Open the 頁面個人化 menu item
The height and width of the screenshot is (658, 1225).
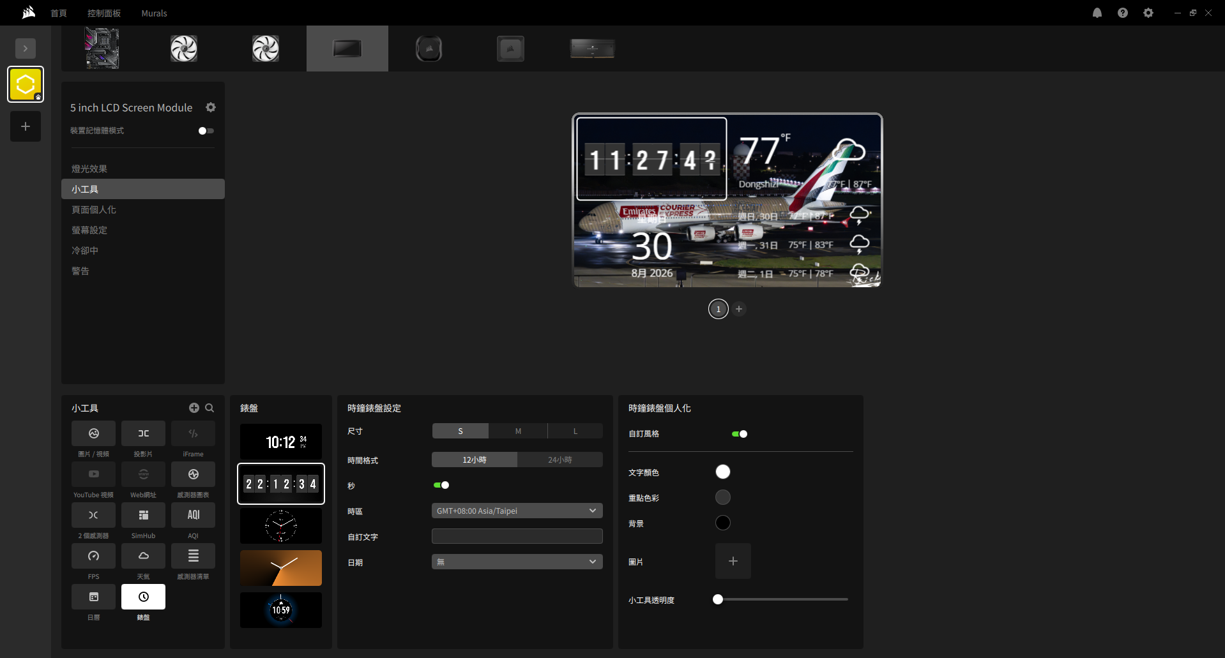pos(143,209)
